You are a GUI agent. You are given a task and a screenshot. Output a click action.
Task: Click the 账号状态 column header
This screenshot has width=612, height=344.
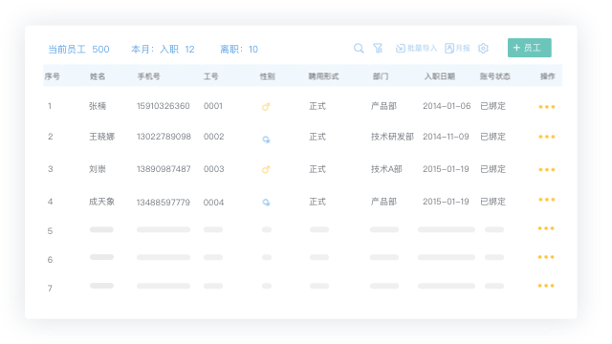pos(495,76)
